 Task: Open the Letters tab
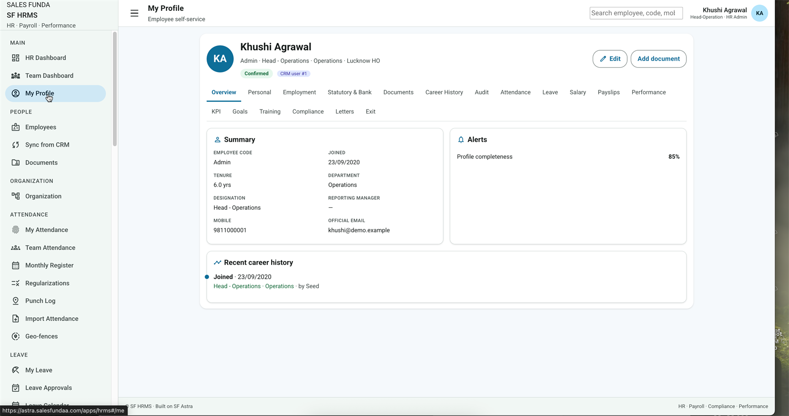[345, 112]
